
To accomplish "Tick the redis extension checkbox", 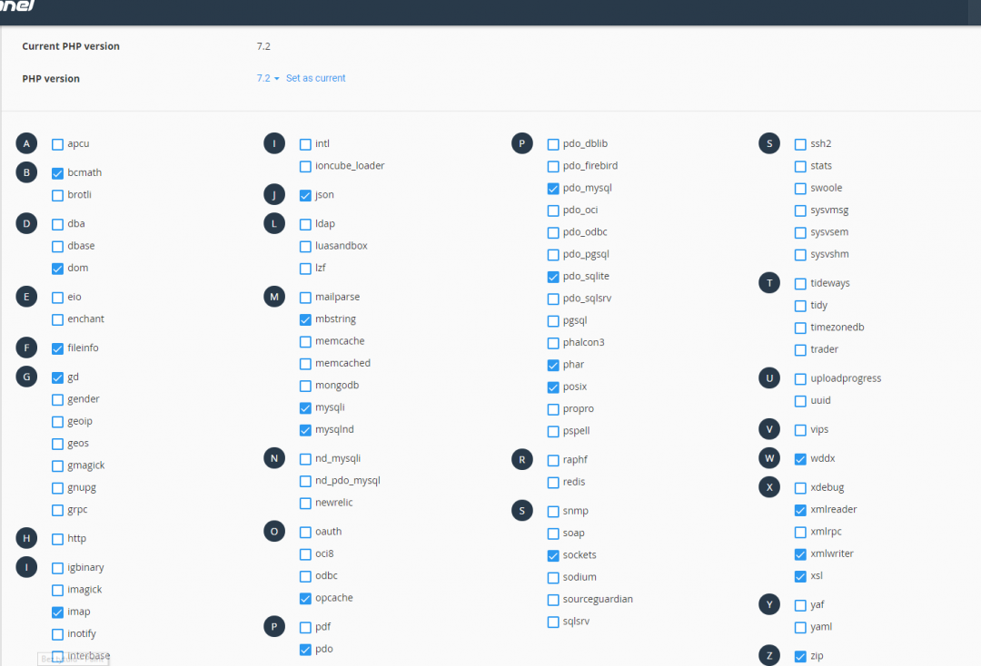I will click(554, 483).
